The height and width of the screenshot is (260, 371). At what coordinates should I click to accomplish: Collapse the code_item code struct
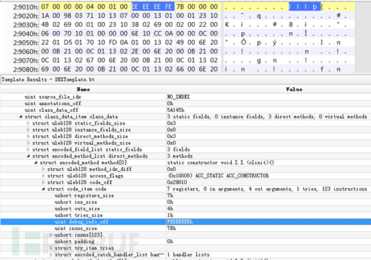click(44, 189)
